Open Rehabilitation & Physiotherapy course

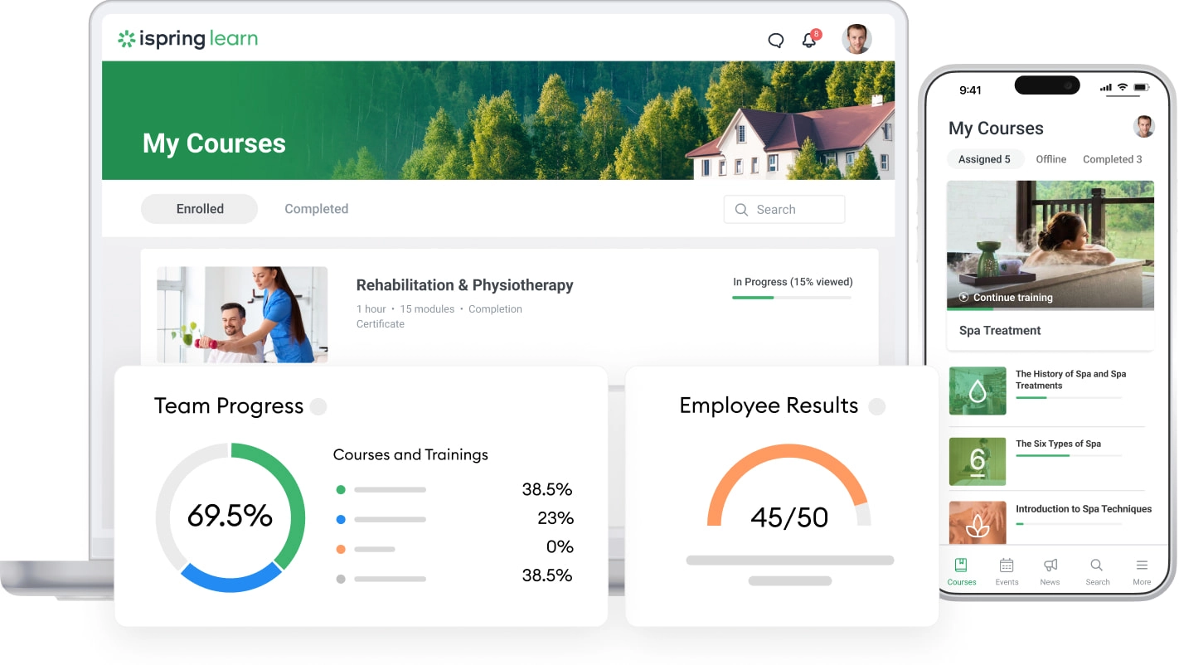click(464, 285)
